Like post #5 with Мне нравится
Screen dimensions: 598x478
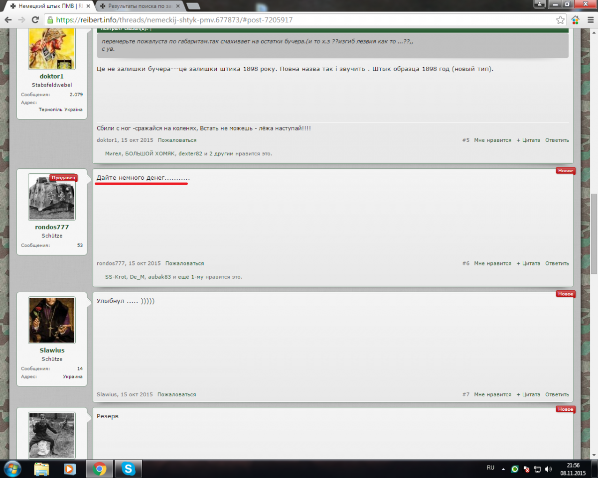492,140
